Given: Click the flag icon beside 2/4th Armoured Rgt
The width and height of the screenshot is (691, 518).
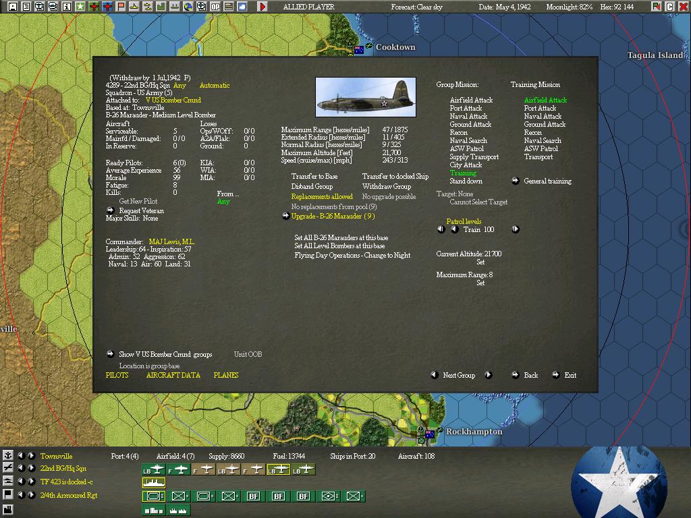Looking at the screenshot, I should pyautogui.click(x=8, y=494).
